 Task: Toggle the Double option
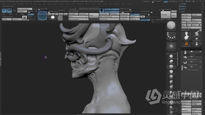135,14
